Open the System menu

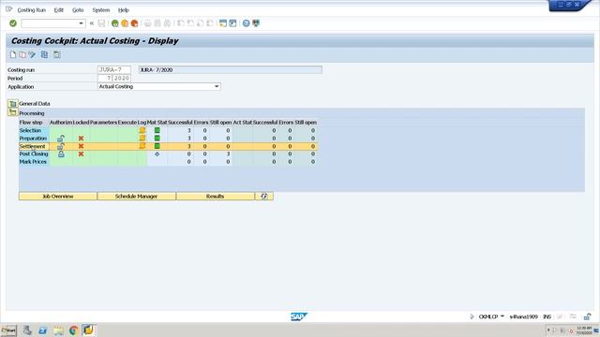[100, 10]
